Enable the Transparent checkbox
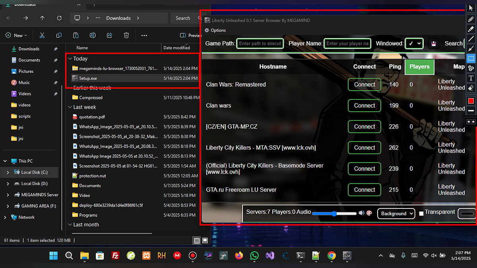 [421, 214]
